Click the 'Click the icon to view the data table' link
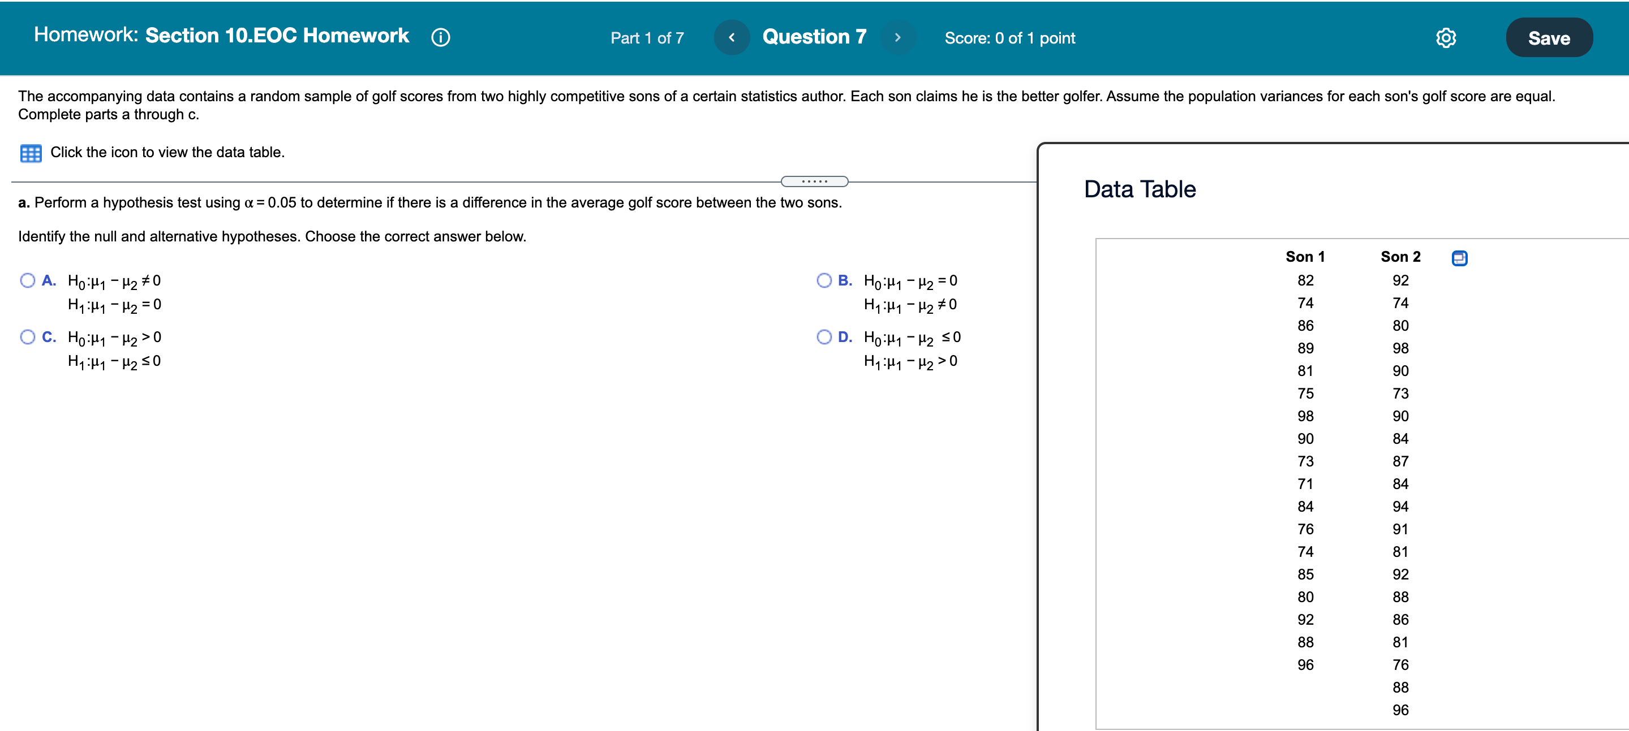 (x=167, y=152)
